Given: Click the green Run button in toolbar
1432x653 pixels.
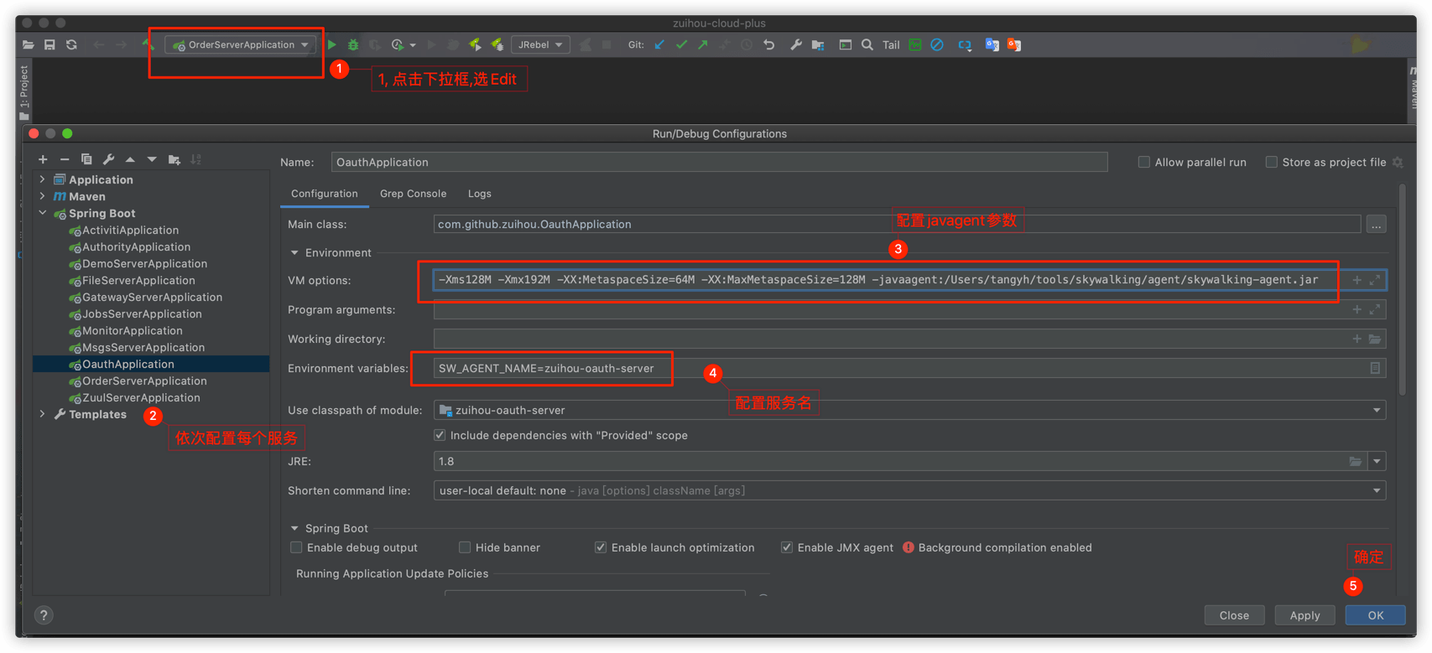Looking at the screenshot, I should (x=332, y=44).
